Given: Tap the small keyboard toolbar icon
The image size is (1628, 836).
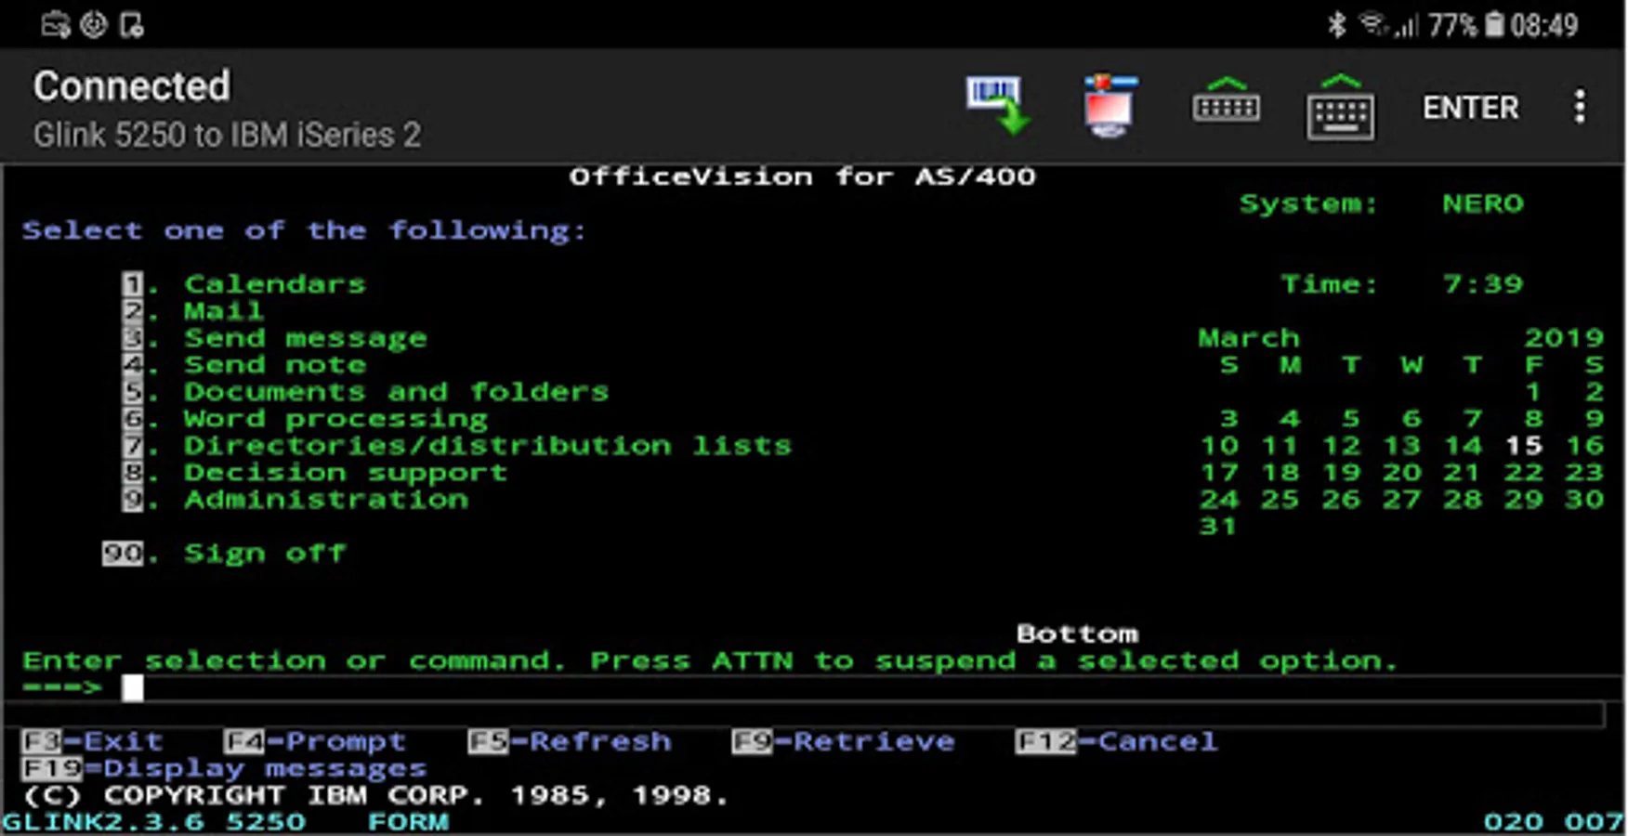Looking at the screenshot, I should 1226,102.
